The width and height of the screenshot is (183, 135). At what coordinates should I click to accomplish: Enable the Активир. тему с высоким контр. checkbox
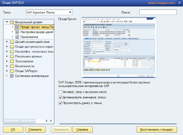point(60,92)
